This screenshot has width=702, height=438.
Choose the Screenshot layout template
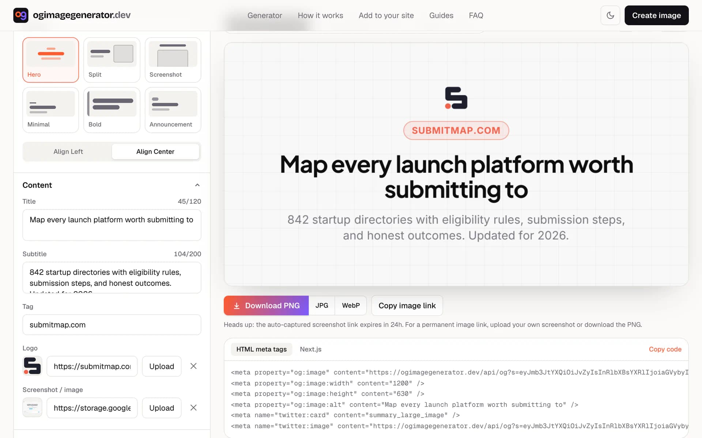click(x=173, y=60)
